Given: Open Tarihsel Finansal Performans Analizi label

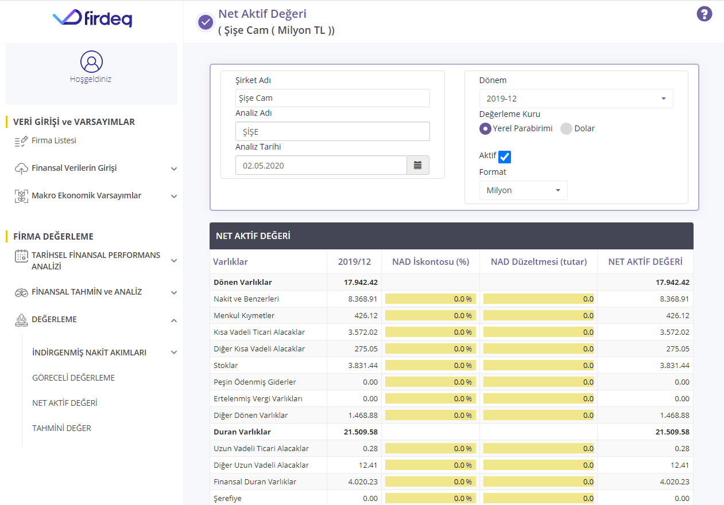Looking at the screenshot, I should (96, 261).
